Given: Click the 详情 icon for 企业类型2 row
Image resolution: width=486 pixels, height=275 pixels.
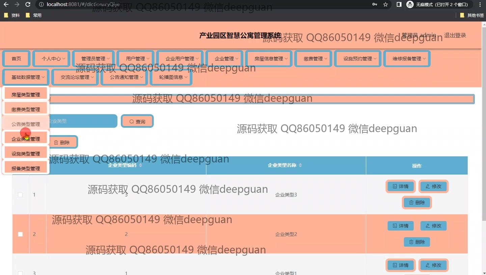Looking at the screenshot, I should coord(395,226).
